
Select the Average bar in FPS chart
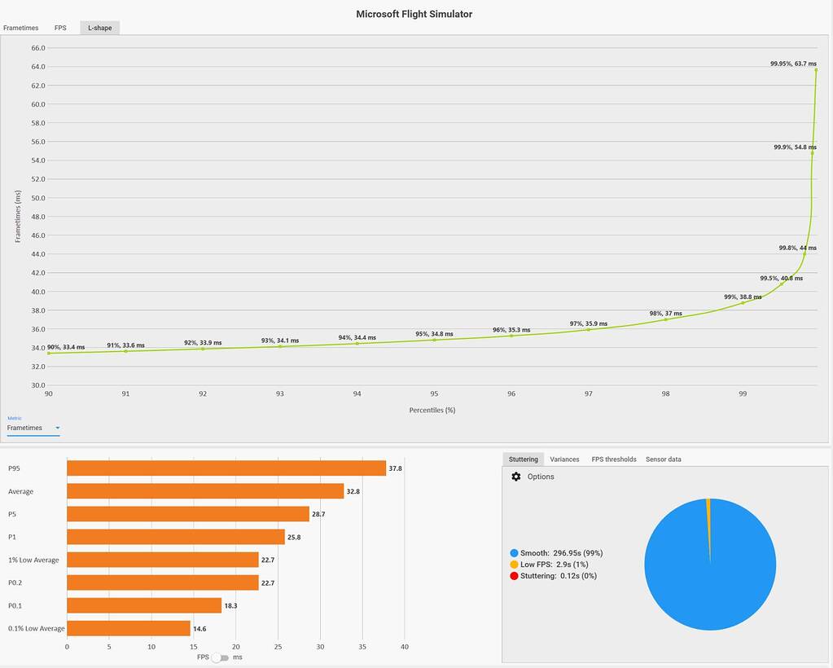click(205, 491)
